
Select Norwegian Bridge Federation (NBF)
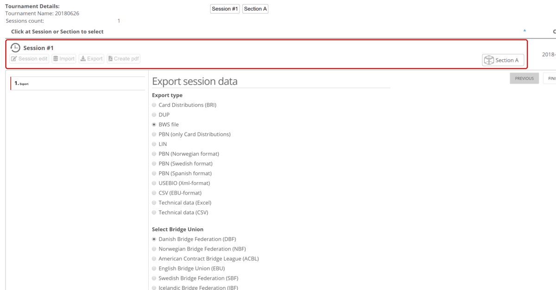(x=154, y=249)
